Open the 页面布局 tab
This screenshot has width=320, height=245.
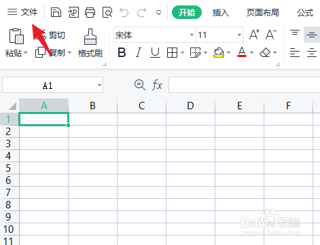(x=263, y=13)
